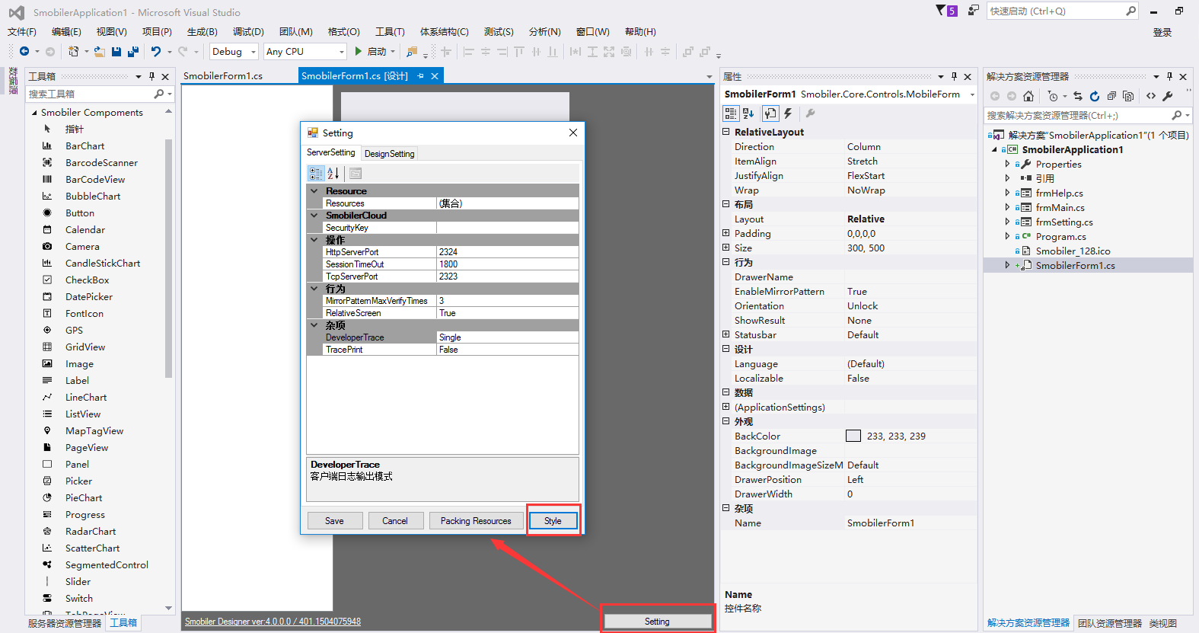The width and height of the screenshot is (1199, 633).
Task: Click the Save All toolbar icon
Action: tap(133, 52)
